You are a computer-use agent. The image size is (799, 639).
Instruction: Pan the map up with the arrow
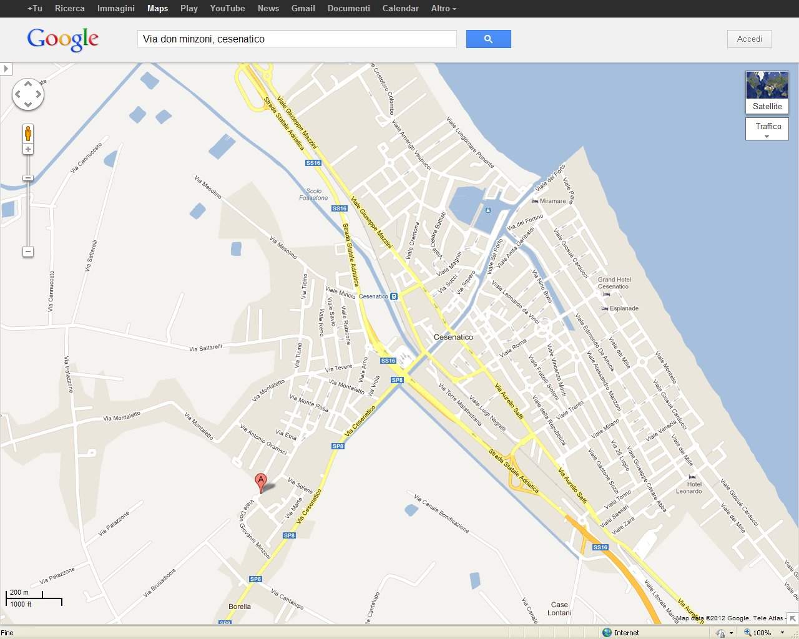tap(28, 85)
